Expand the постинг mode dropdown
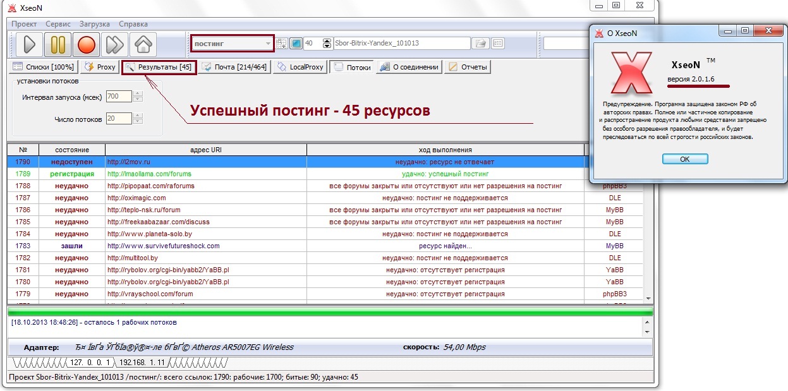 [269, 44]
